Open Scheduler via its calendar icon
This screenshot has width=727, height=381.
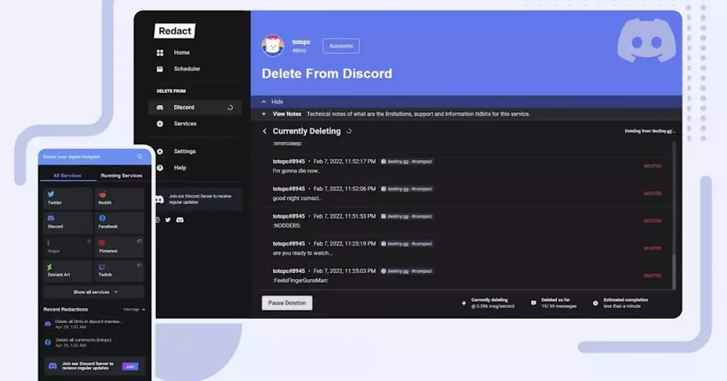[160, 69]
